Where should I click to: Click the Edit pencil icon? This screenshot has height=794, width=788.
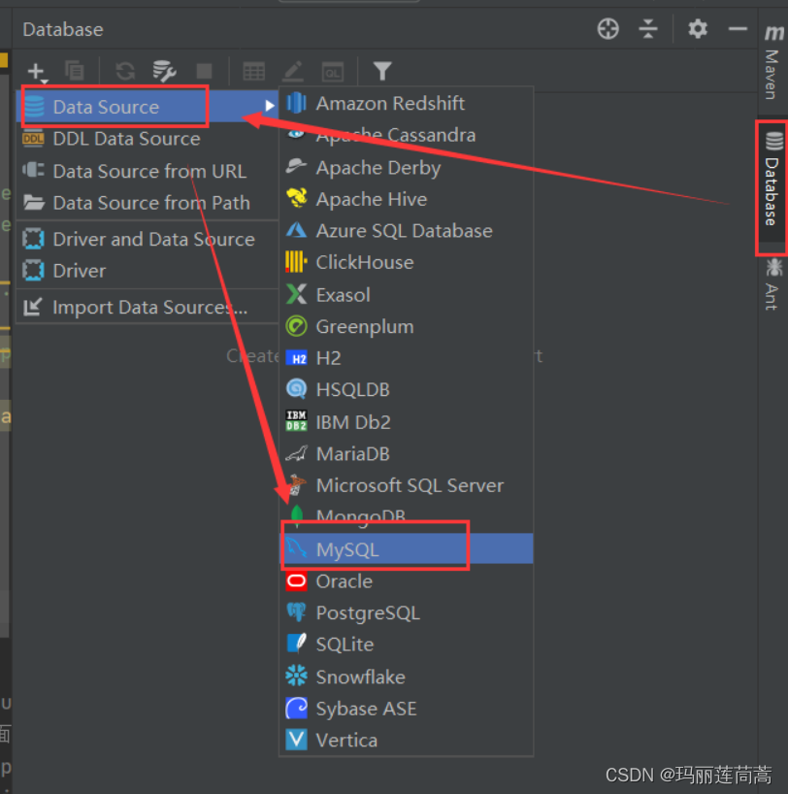click(x=293, y=72)
